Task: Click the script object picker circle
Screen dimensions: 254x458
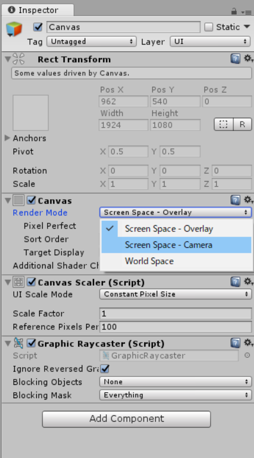Action: [247, 355]
